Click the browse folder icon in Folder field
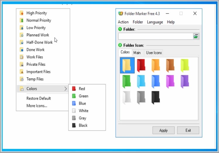The image size is (219, 153). (196, 36)
